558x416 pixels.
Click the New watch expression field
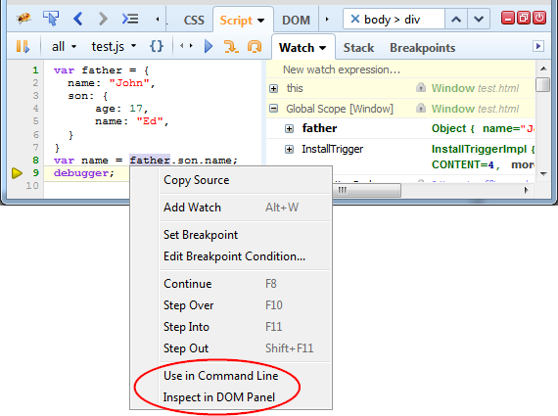pyautogui.click(x=400, y=69)
